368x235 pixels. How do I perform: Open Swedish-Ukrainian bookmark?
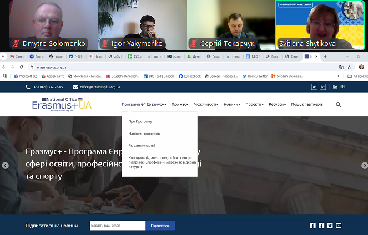click(x=288, y=76)
